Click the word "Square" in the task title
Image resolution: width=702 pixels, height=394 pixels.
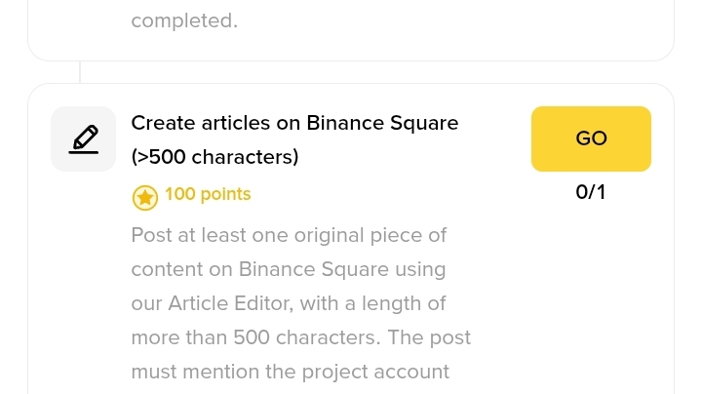pos(422,124)
